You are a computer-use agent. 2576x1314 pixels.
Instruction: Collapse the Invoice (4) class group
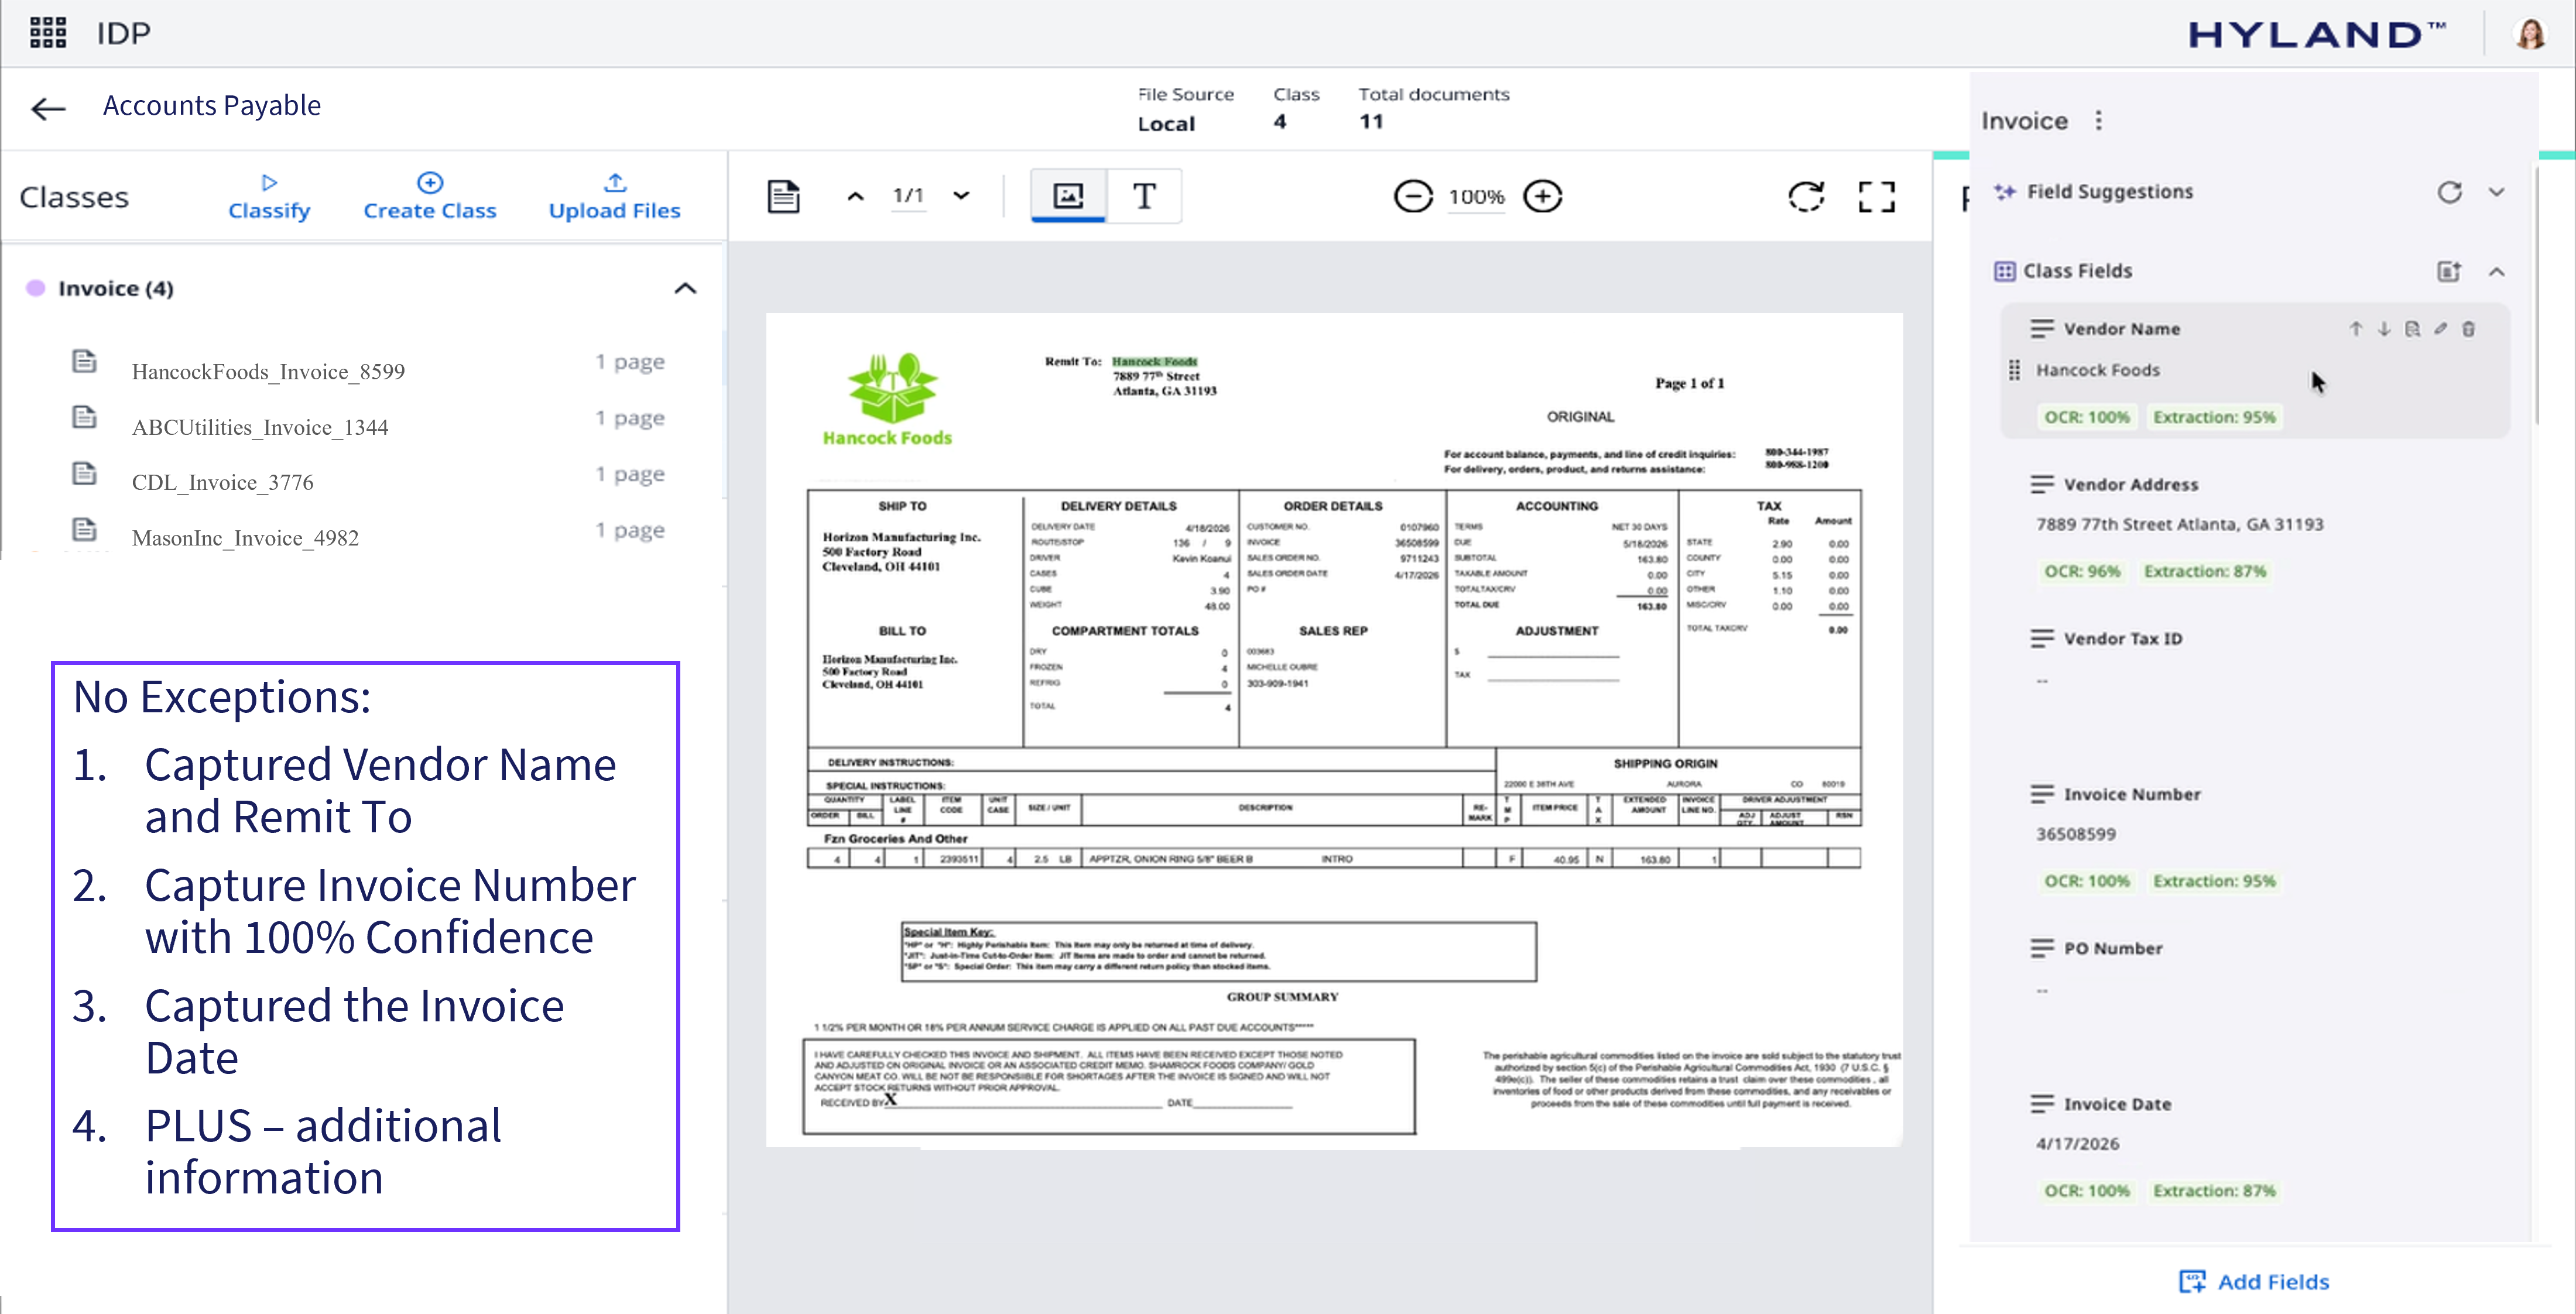pyautogui.click(x=685, y=288)
